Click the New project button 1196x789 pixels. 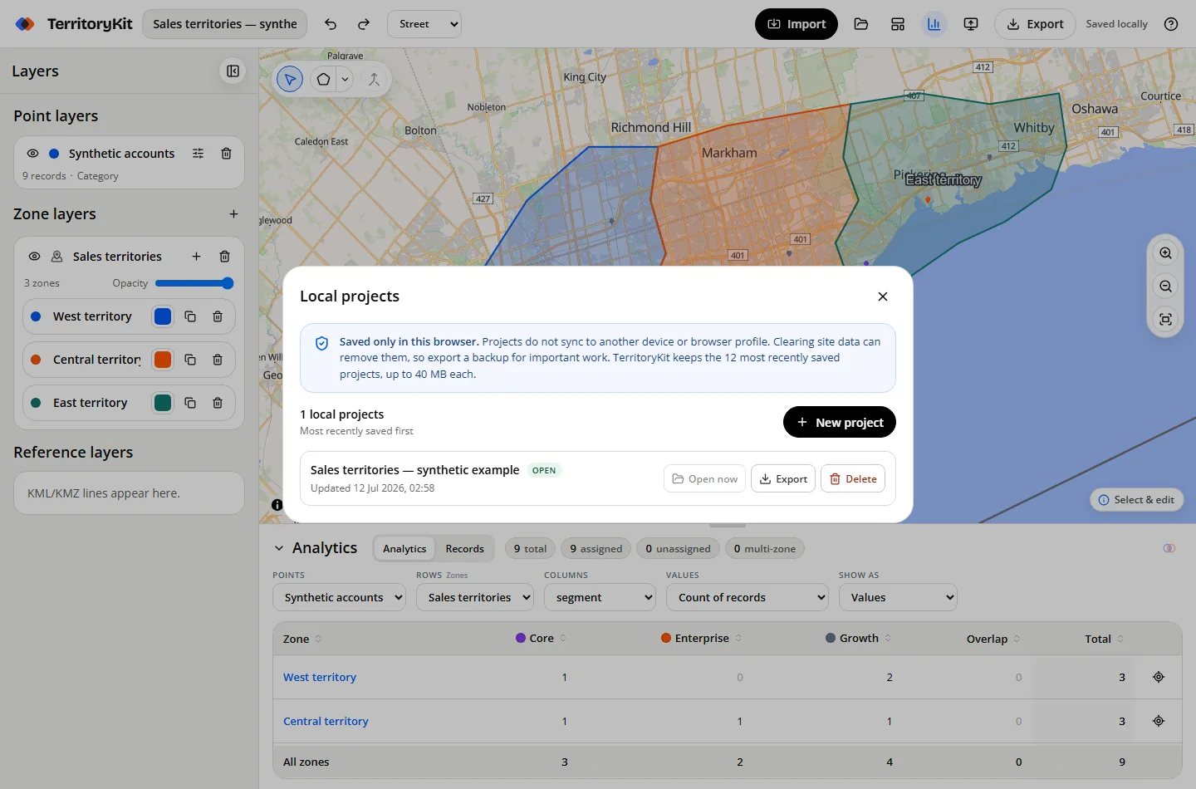pyautogui.click(x=840, y=422)
